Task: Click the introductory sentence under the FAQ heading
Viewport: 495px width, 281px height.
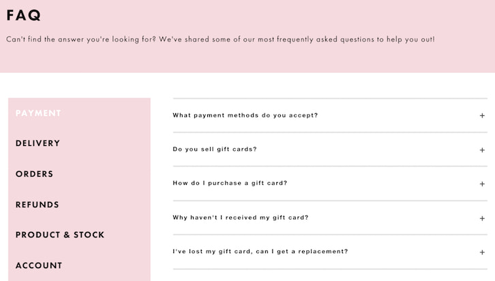Action: click(220, 39)
